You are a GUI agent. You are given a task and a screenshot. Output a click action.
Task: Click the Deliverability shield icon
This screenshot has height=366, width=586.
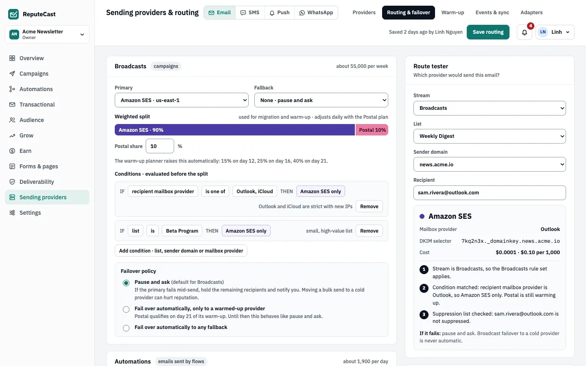(x=12, y=182)
